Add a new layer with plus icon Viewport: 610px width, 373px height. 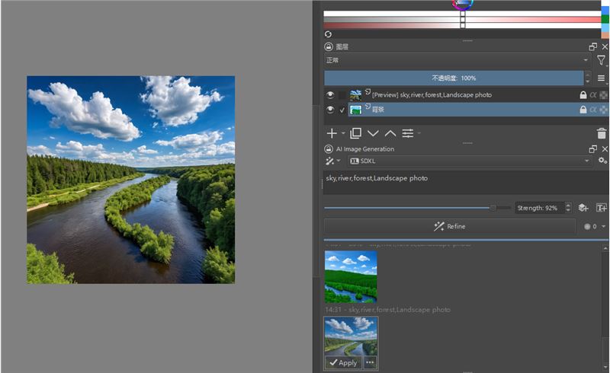332,134
